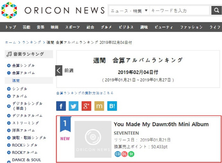
Task: Go to previous week with arrow
Action: (59, 70)
